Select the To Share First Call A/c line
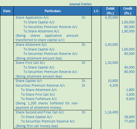 coord(38,94)
